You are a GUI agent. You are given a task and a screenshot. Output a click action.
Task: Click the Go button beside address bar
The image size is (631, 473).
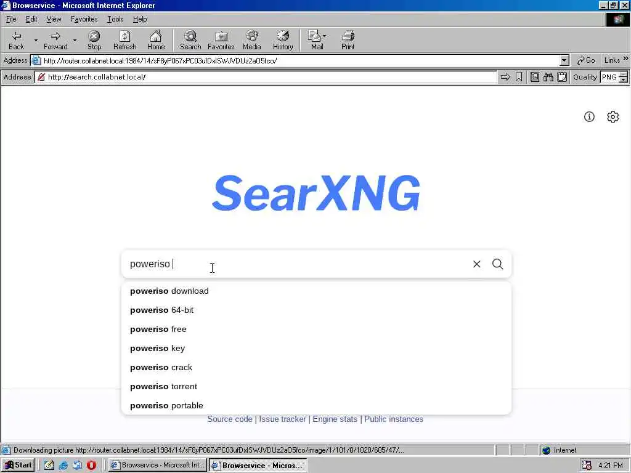[x=586, y=60]
